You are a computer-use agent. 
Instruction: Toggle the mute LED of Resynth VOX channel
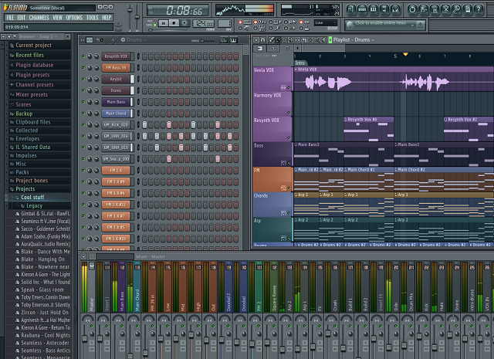pos(83,56)
